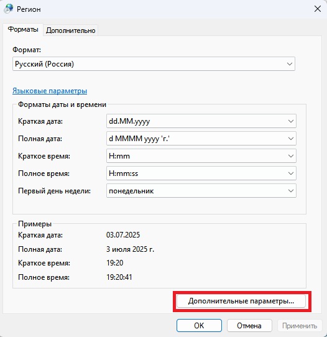Confirm with the OK button
The image size is (327, 337).
coord(199,326)
